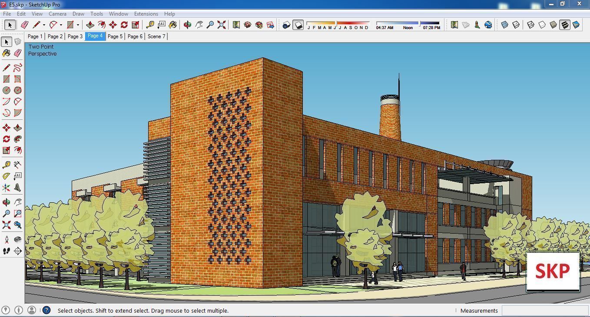Click the Measurements input box
The width and height of the screenshot is (590, 317).
(x=545, y=310)
